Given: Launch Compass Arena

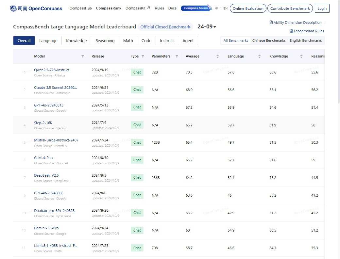Looking at the screenshot, I should click(x=196, y=8).
